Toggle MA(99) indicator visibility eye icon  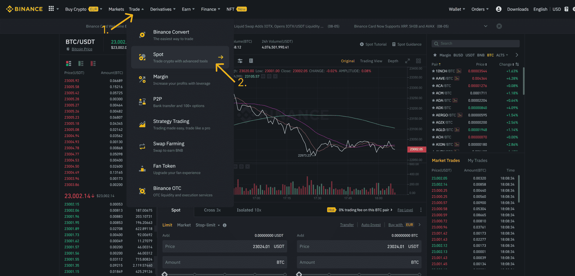coord(263,77)
